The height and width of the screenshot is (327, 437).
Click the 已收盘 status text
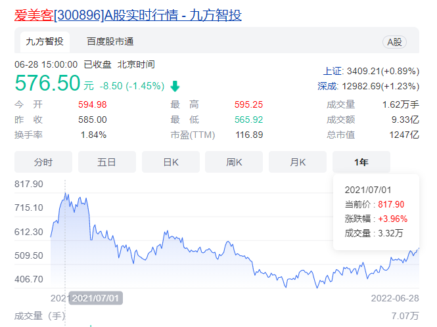[97, 64]
